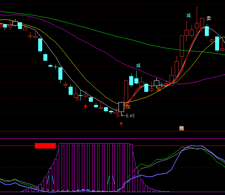Select the orange 加 marker beside 6.45 low
The width and height of the screenshot is (225, 195).
click(128, 107)
